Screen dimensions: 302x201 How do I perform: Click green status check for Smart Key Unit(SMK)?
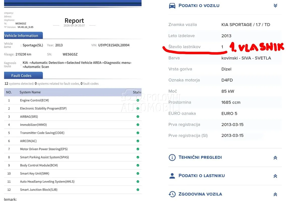pos(138,173)
